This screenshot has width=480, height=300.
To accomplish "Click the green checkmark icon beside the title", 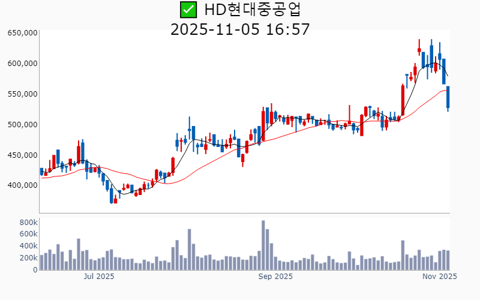I will click(188, 10).
